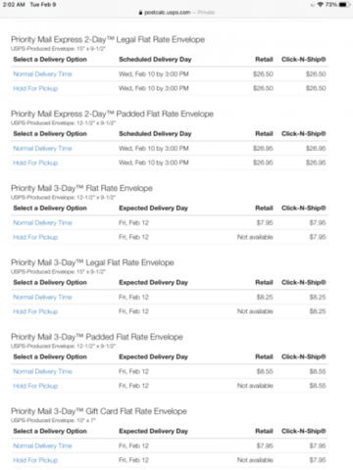Tap the clock showing 2:02 AM
This screenshot has height=470, width=353.
(x=14, y=5)
